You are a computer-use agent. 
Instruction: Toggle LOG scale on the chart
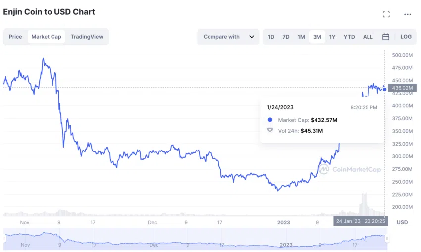tap(406, 37)
